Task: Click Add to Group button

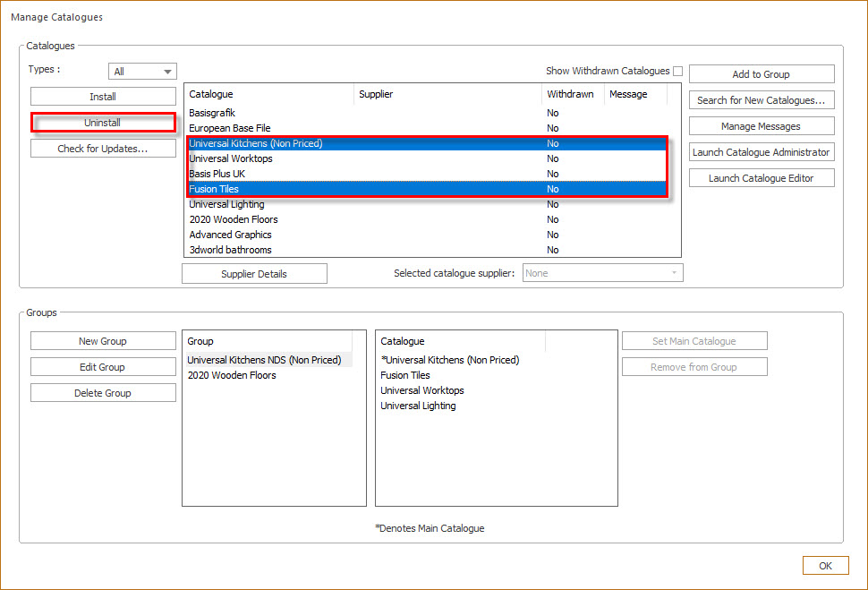Action: pos(762,74)
